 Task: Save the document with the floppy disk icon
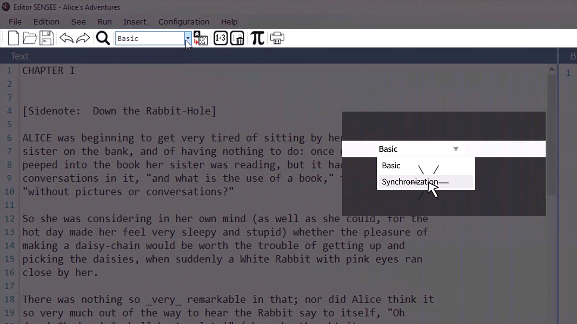[46, 38]
